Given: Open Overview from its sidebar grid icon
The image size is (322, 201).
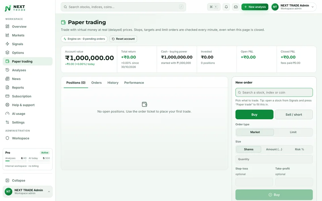Looking at the screenshot, I should point(7,26).
